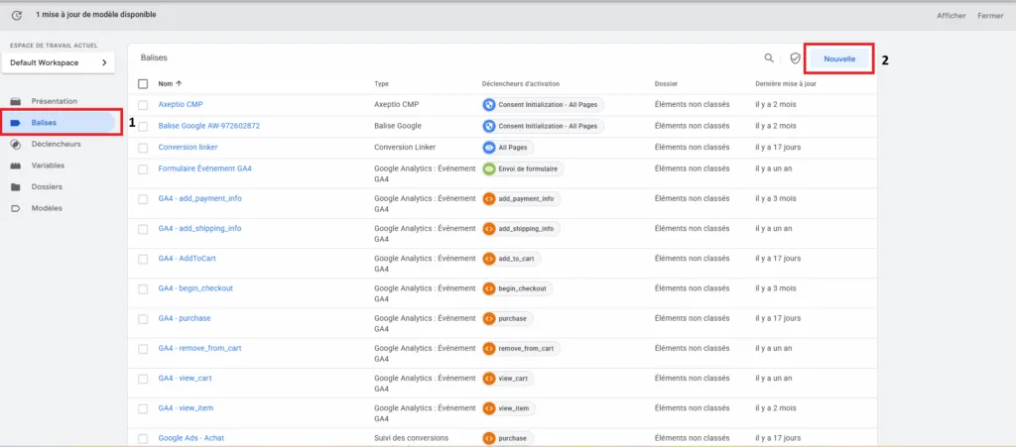Click the orange purchase icon in Google Ads - Achat row
The width and height of the screenshot is (1016, 447).
[x=489, y=438]
